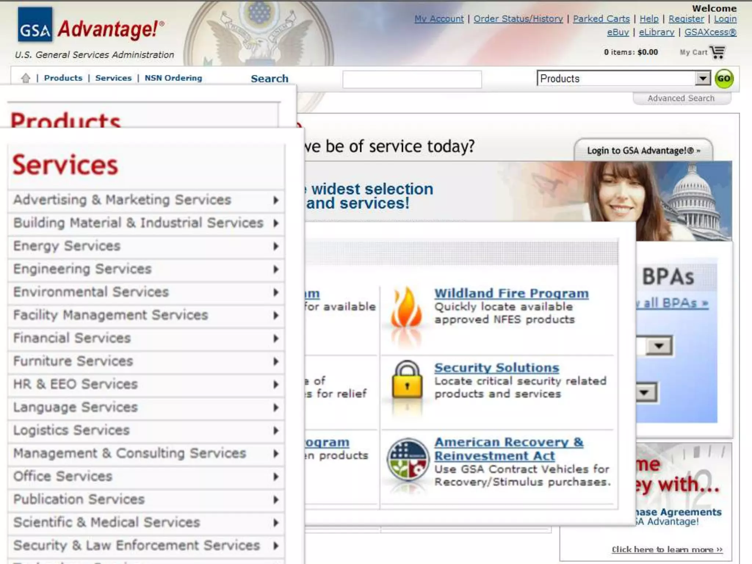Click Login to GSA Advantage button
This screenshot has height=564, width=752.
pyautogui.click(x=643, y=151)
